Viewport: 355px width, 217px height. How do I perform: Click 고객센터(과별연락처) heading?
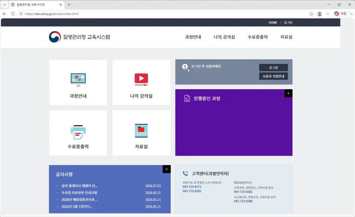coord(210,174)
